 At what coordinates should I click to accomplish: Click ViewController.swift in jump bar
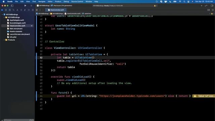73,13
